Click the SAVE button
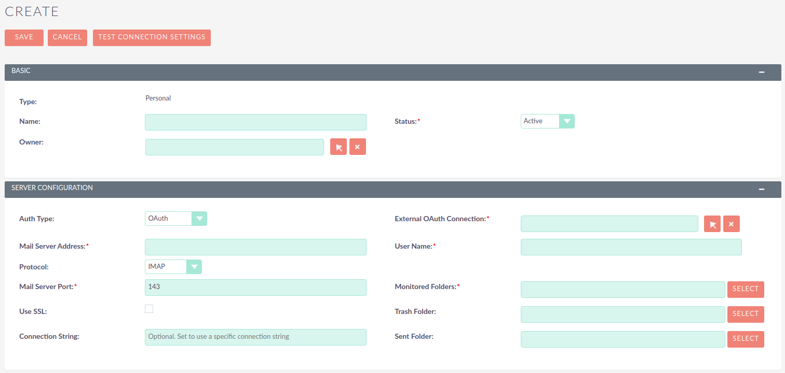785x373 pixels. point(24,37)
